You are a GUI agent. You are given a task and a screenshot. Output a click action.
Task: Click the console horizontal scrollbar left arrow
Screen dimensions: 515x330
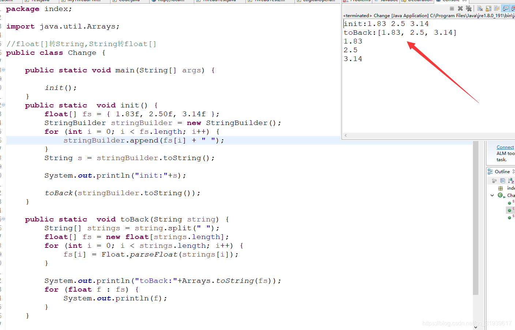(x=346, y=136)
